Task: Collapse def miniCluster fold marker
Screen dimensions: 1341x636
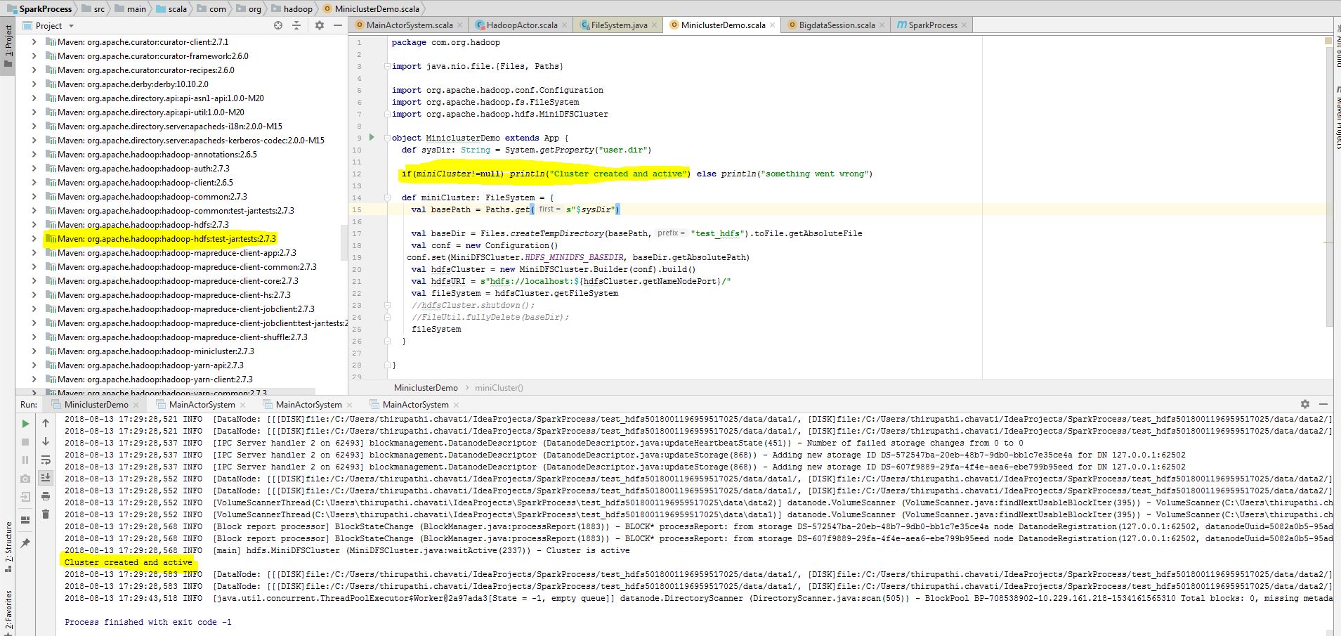Action: click(386, 197)
